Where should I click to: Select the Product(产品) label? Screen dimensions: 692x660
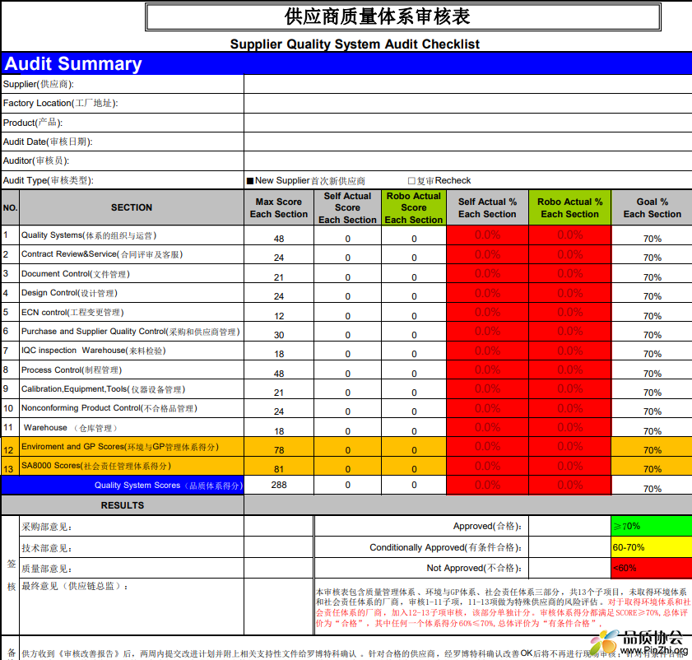(x=33, y=123)
